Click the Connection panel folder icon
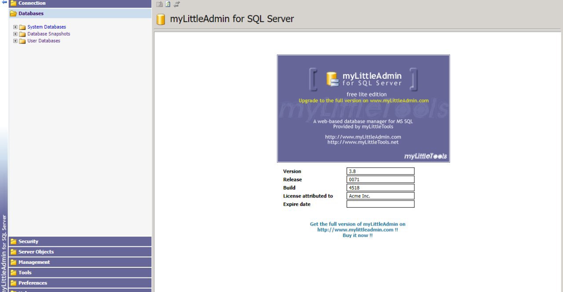The width and height of the screenshot is (563, 292). 13,3
